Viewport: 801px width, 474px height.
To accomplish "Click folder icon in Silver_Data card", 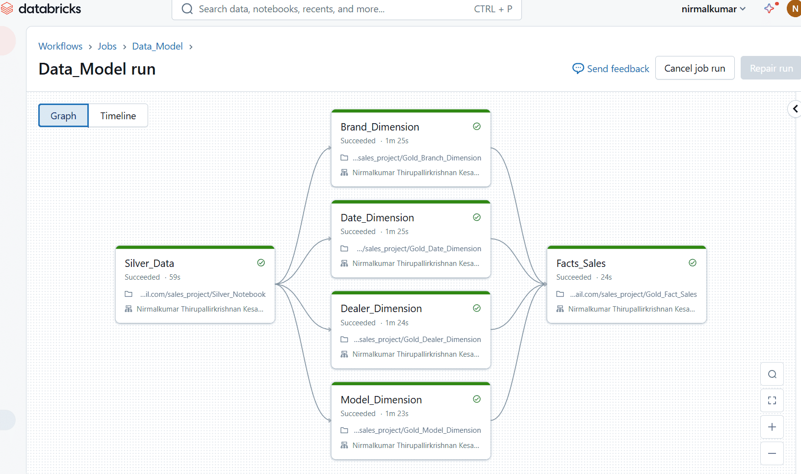I will [x=129, y=294].
